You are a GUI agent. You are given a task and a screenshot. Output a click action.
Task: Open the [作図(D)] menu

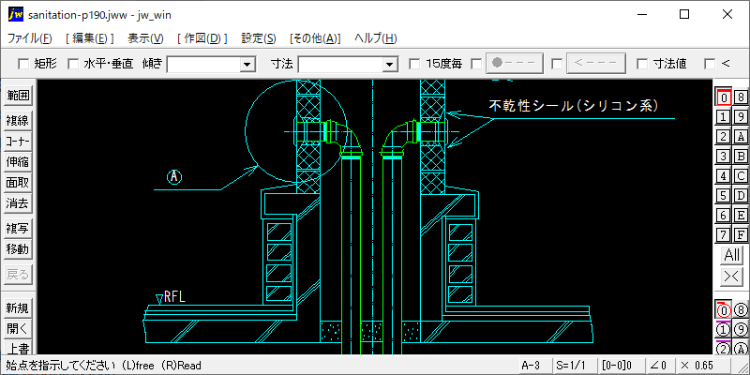pos(202,38)
